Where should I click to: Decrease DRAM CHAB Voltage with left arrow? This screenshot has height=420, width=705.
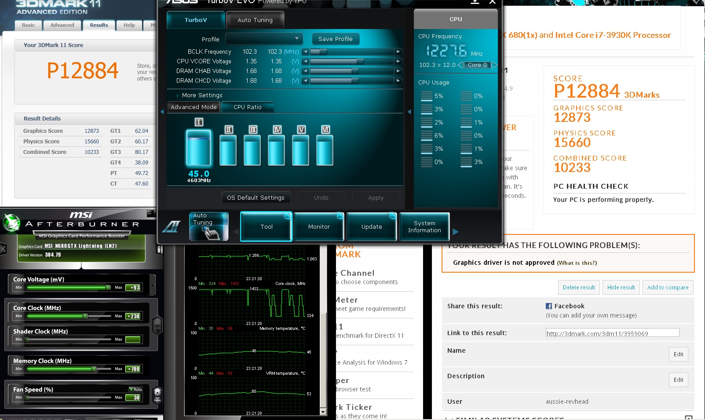pyautogui.click(x=305, y=71)
